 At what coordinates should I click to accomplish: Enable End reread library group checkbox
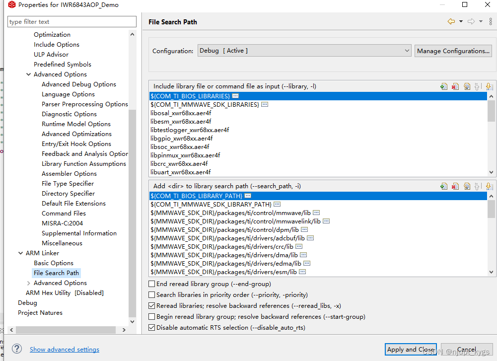pos(152,284)
